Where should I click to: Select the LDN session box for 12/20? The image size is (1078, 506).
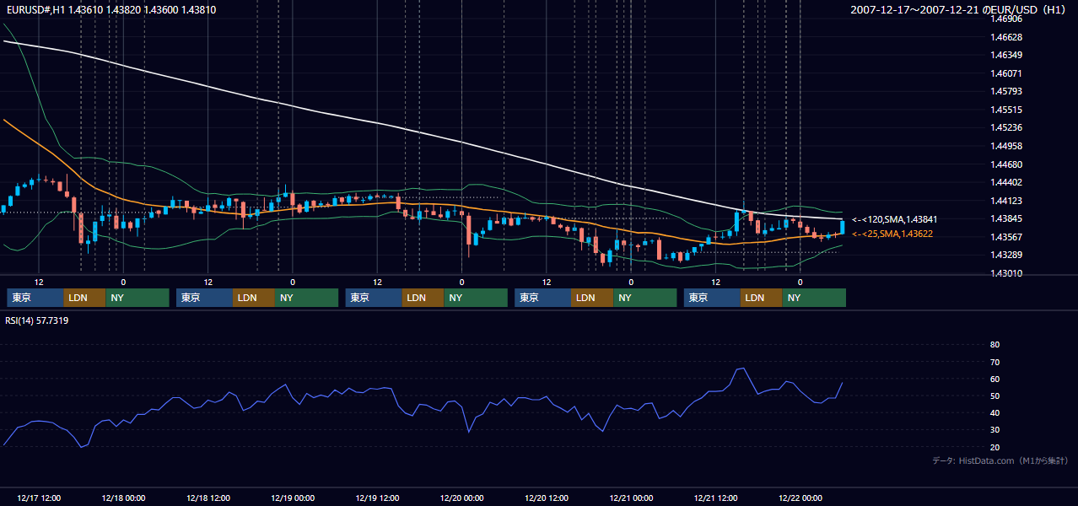(x=592, y=298)
